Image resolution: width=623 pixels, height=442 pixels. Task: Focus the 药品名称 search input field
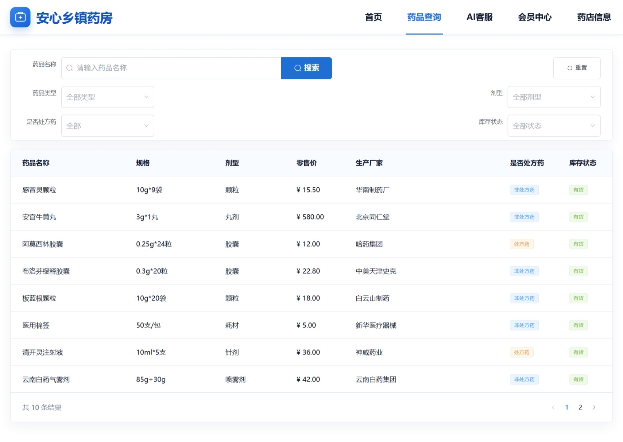tap(171, 68)
